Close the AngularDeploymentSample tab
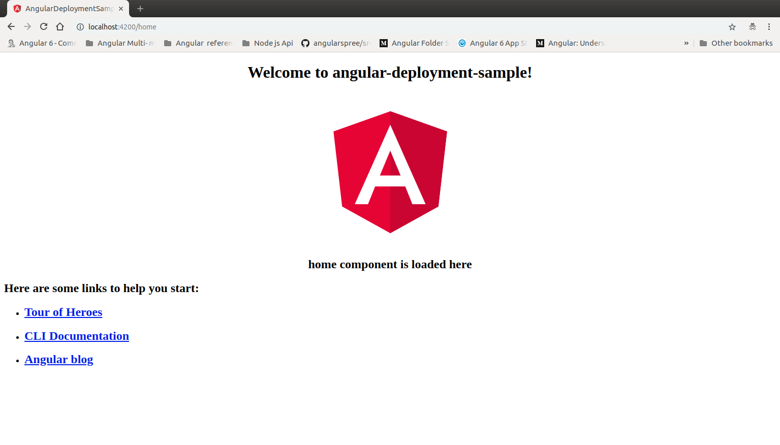 121,9
